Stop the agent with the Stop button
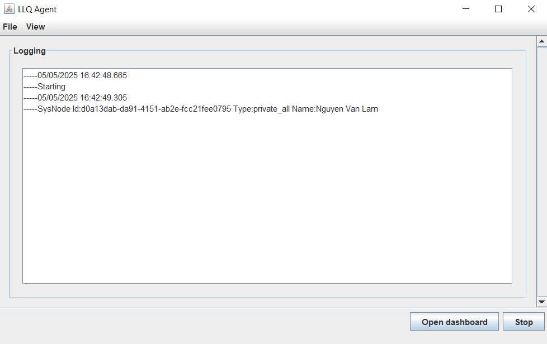 coord(524,322)
